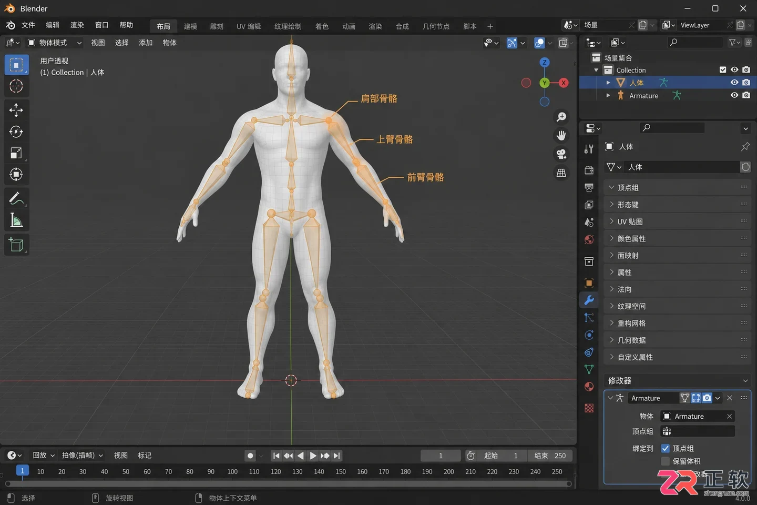Select the Measure tool

16,220
